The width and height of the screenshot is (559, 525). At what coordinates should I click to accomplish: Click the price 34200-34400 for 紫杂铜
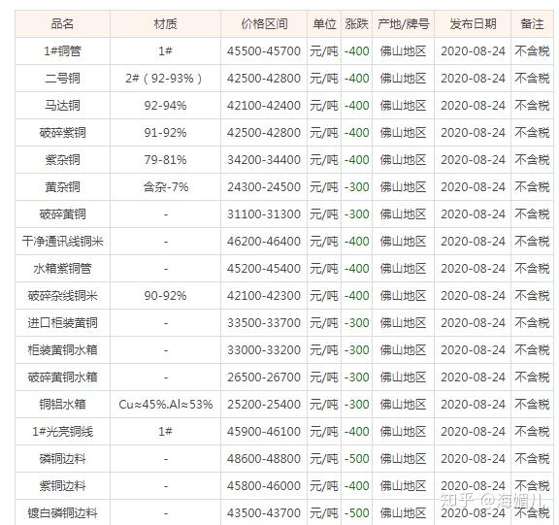(x=264, y=160)
